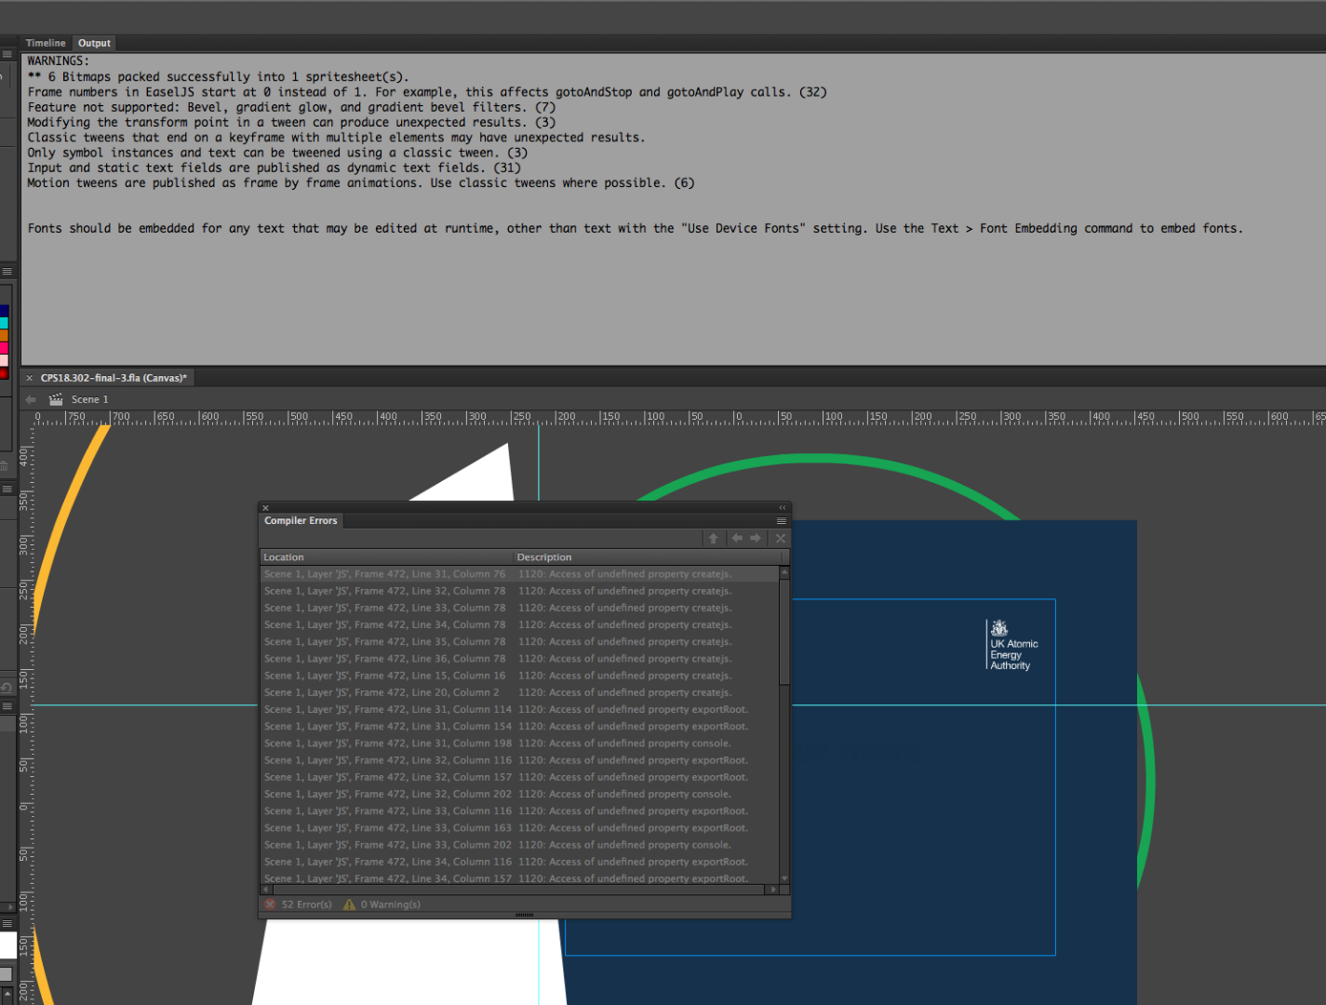This screenshot has width=1326, height=1005.
Task: Sort errors by Description column header
Action: pyautogui.click(x=647, y=557)
